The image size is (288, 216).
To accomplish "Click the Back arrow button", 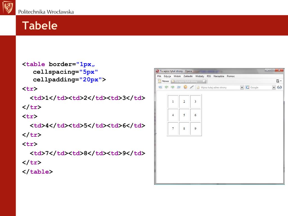I will coord(166,87).
